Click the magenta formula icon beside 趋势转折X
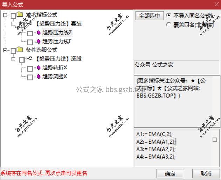The height and width of the screenshot is (180, 221). click(39, 68)
